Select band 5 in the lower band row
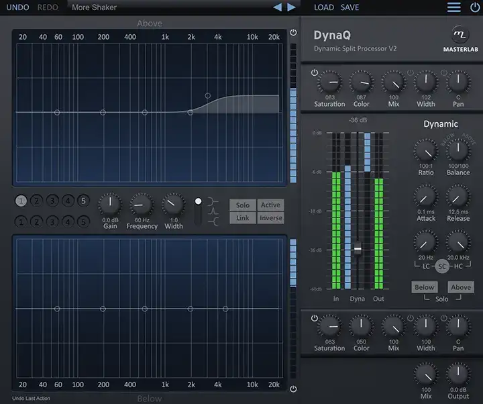This screenshot has width=483, height=404. [x=83, y=221]
